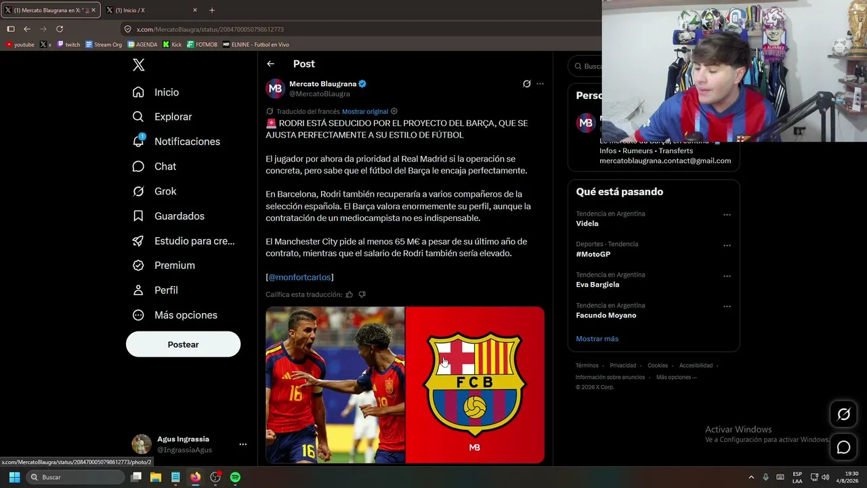This screenshot has height=488, width=867.
Task: Open more options for Eva Bargiela trend
Action: point(727,276)
